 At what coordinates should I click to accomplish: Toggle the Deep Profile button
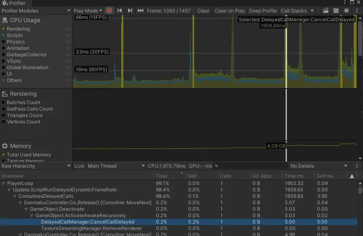tap(263, 11)
